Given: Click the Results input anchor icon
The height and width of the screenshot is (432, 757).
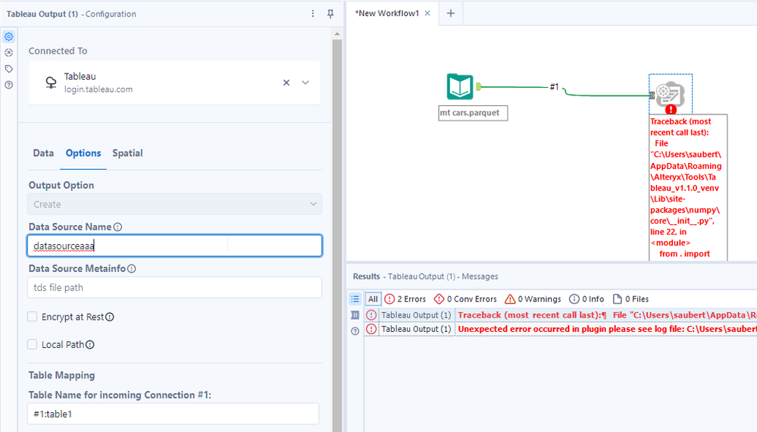Looking at the screenshot, I should click(x=355, y=315).
